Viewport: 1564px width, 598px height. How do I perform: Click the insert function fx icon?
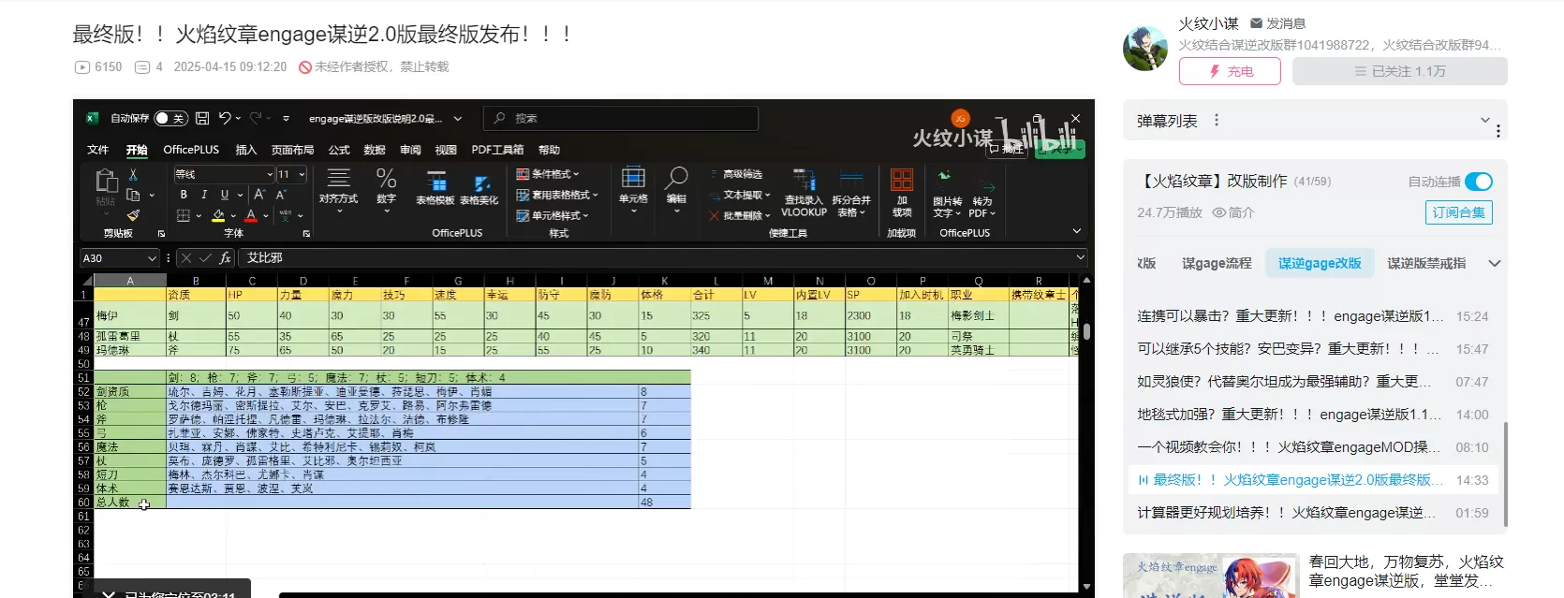(x=226, y=258)
